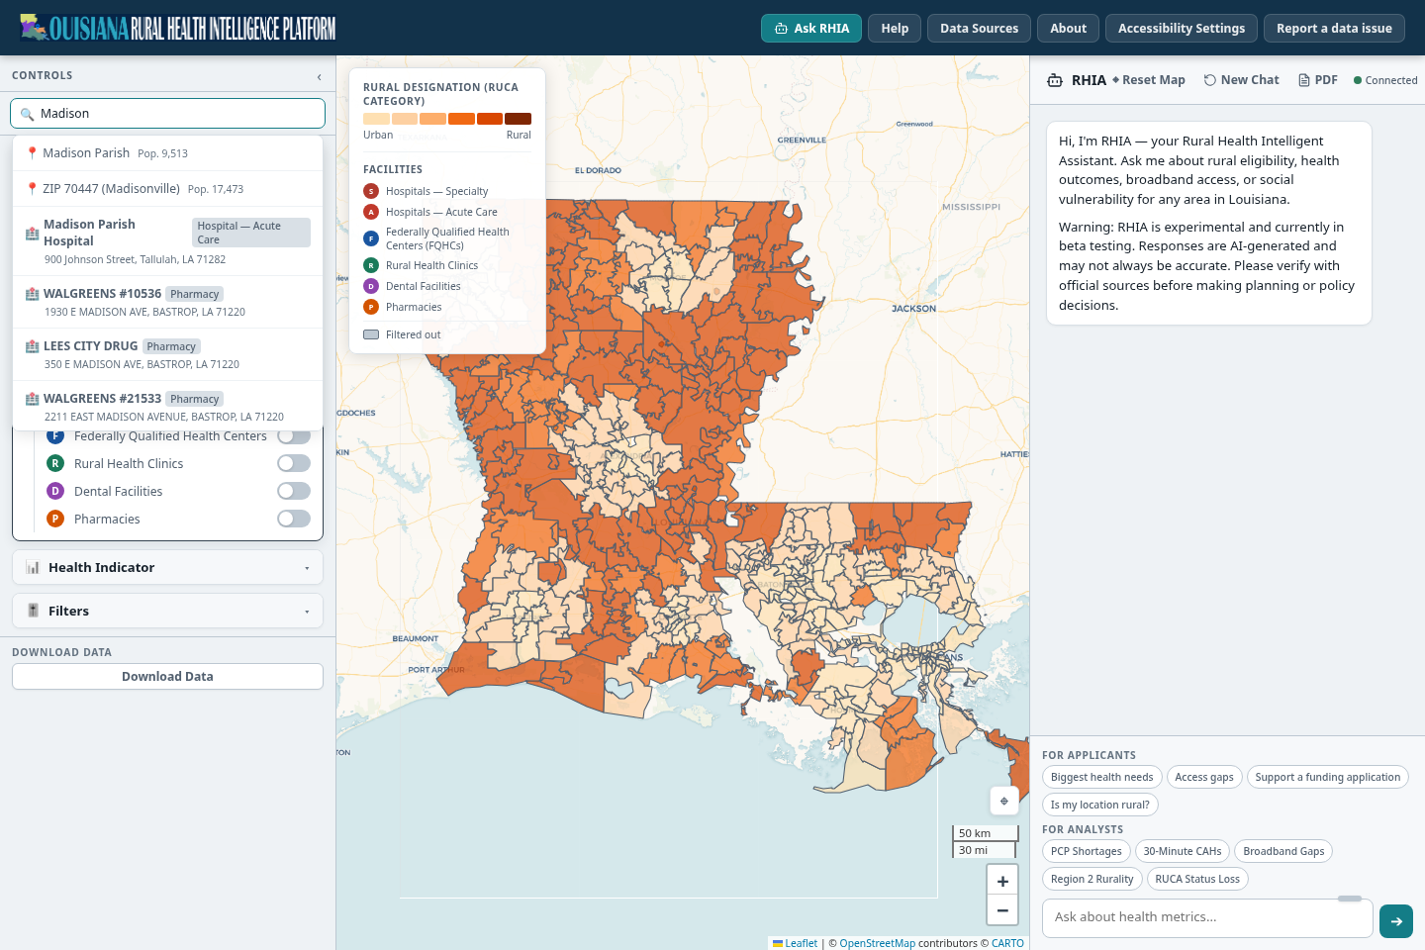Click the WALGREENS #10536 facility icon
The image size is (1425, 950).
pyautogui.click(x=32, y=294)
